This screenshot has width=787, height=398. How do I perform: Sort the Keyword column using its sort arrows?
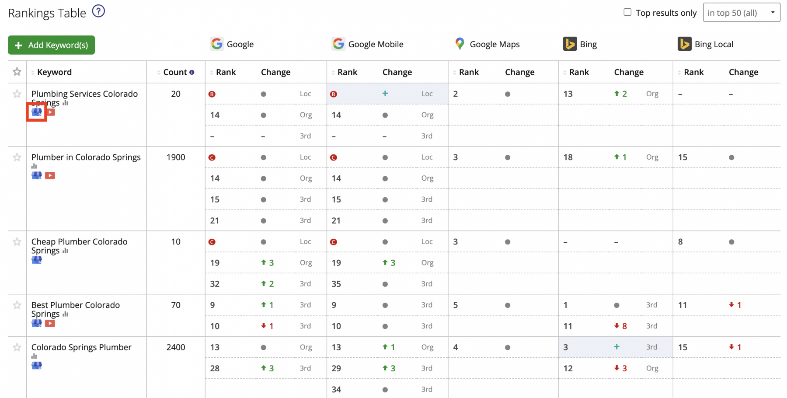click(x=33, y=72)
